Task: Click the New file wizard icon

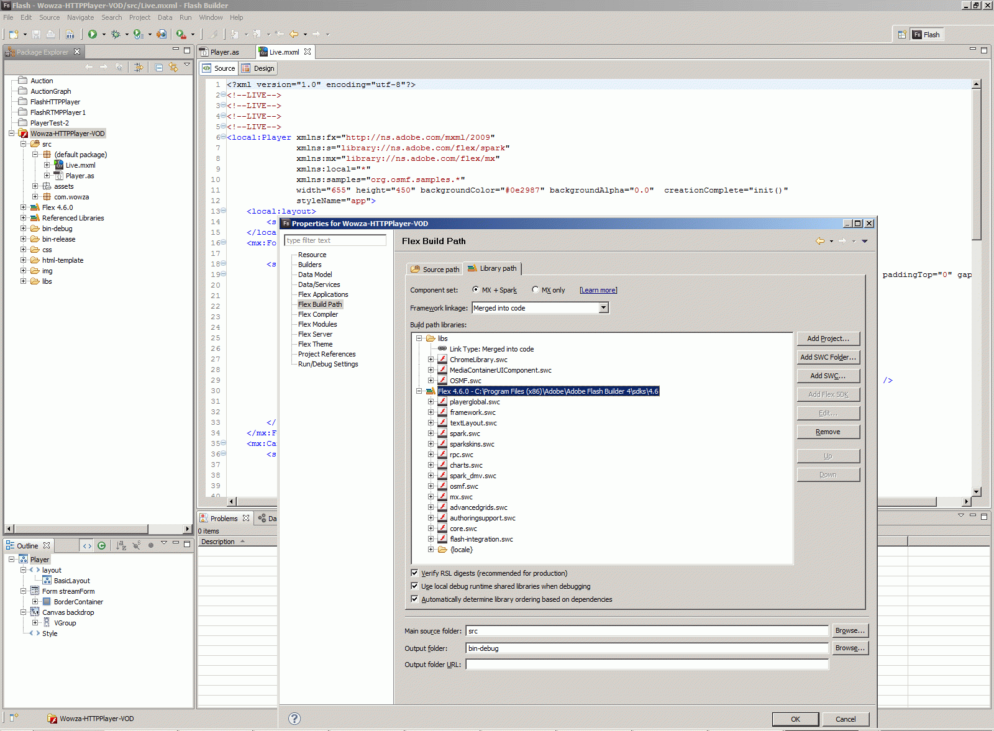Action: (x=14, y=35)
